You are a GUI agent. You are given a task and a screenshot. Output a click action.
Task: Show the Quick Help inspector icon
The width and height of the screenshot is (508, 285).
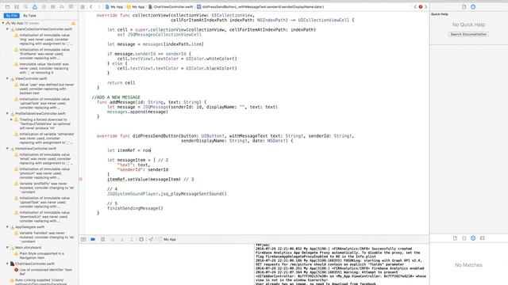(473, 7)
